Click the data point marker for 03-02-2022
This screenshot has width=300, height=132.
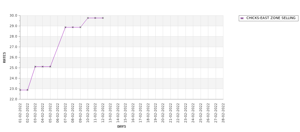[35, 66]
